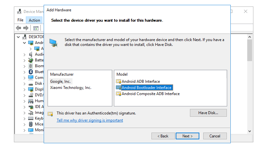Viewport: 266px width, 151px height.
Task: Click the Bluetooth category icon
Action: click(31, 72)
